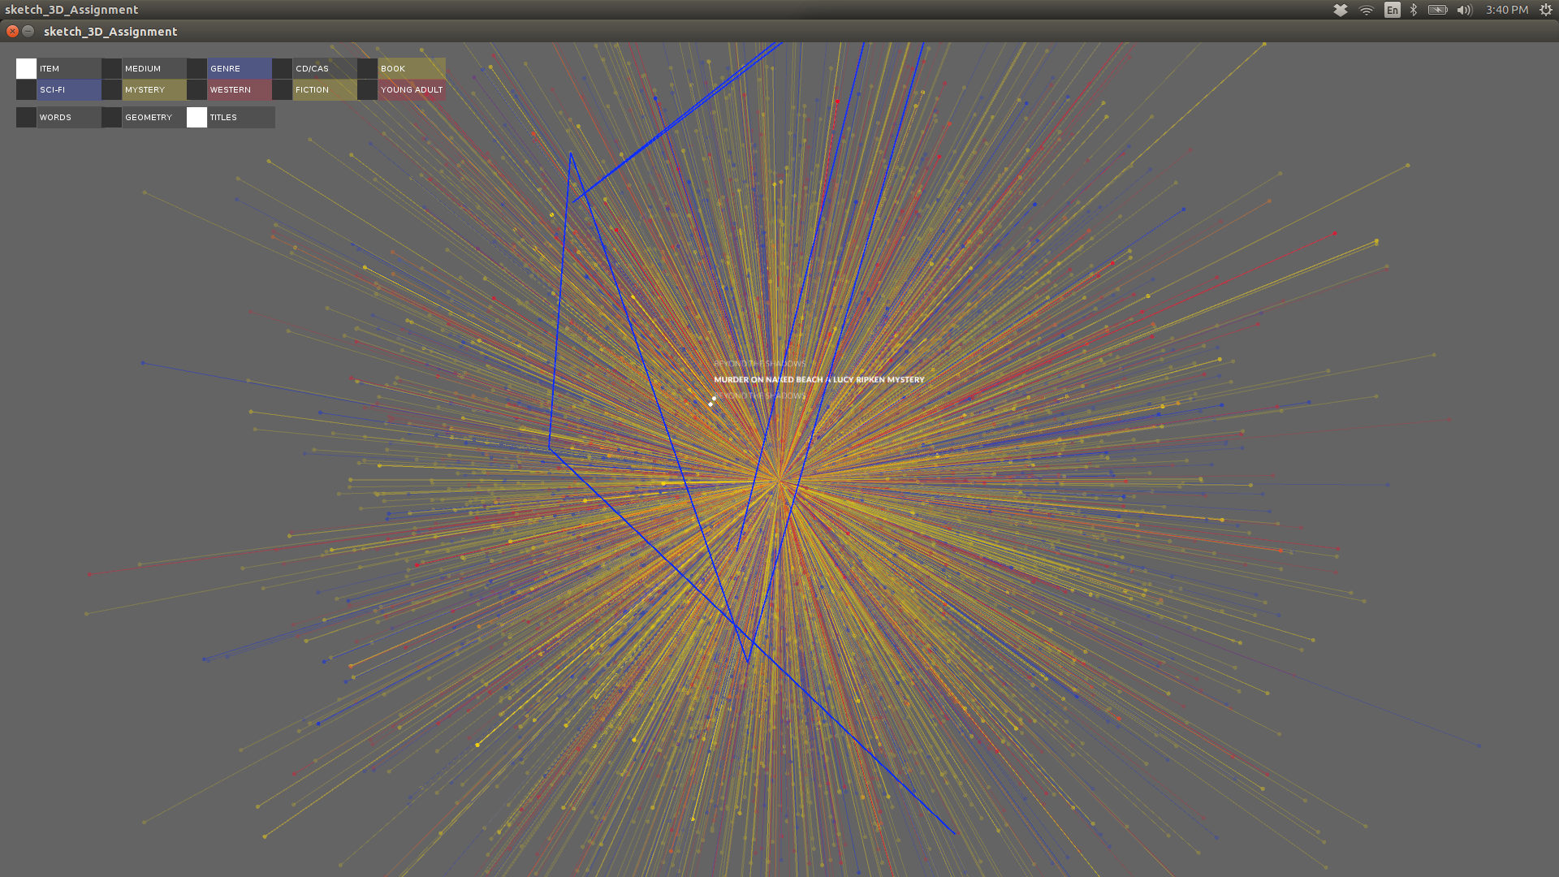Enable the MEDIUM checkbox

pos(111,68)
